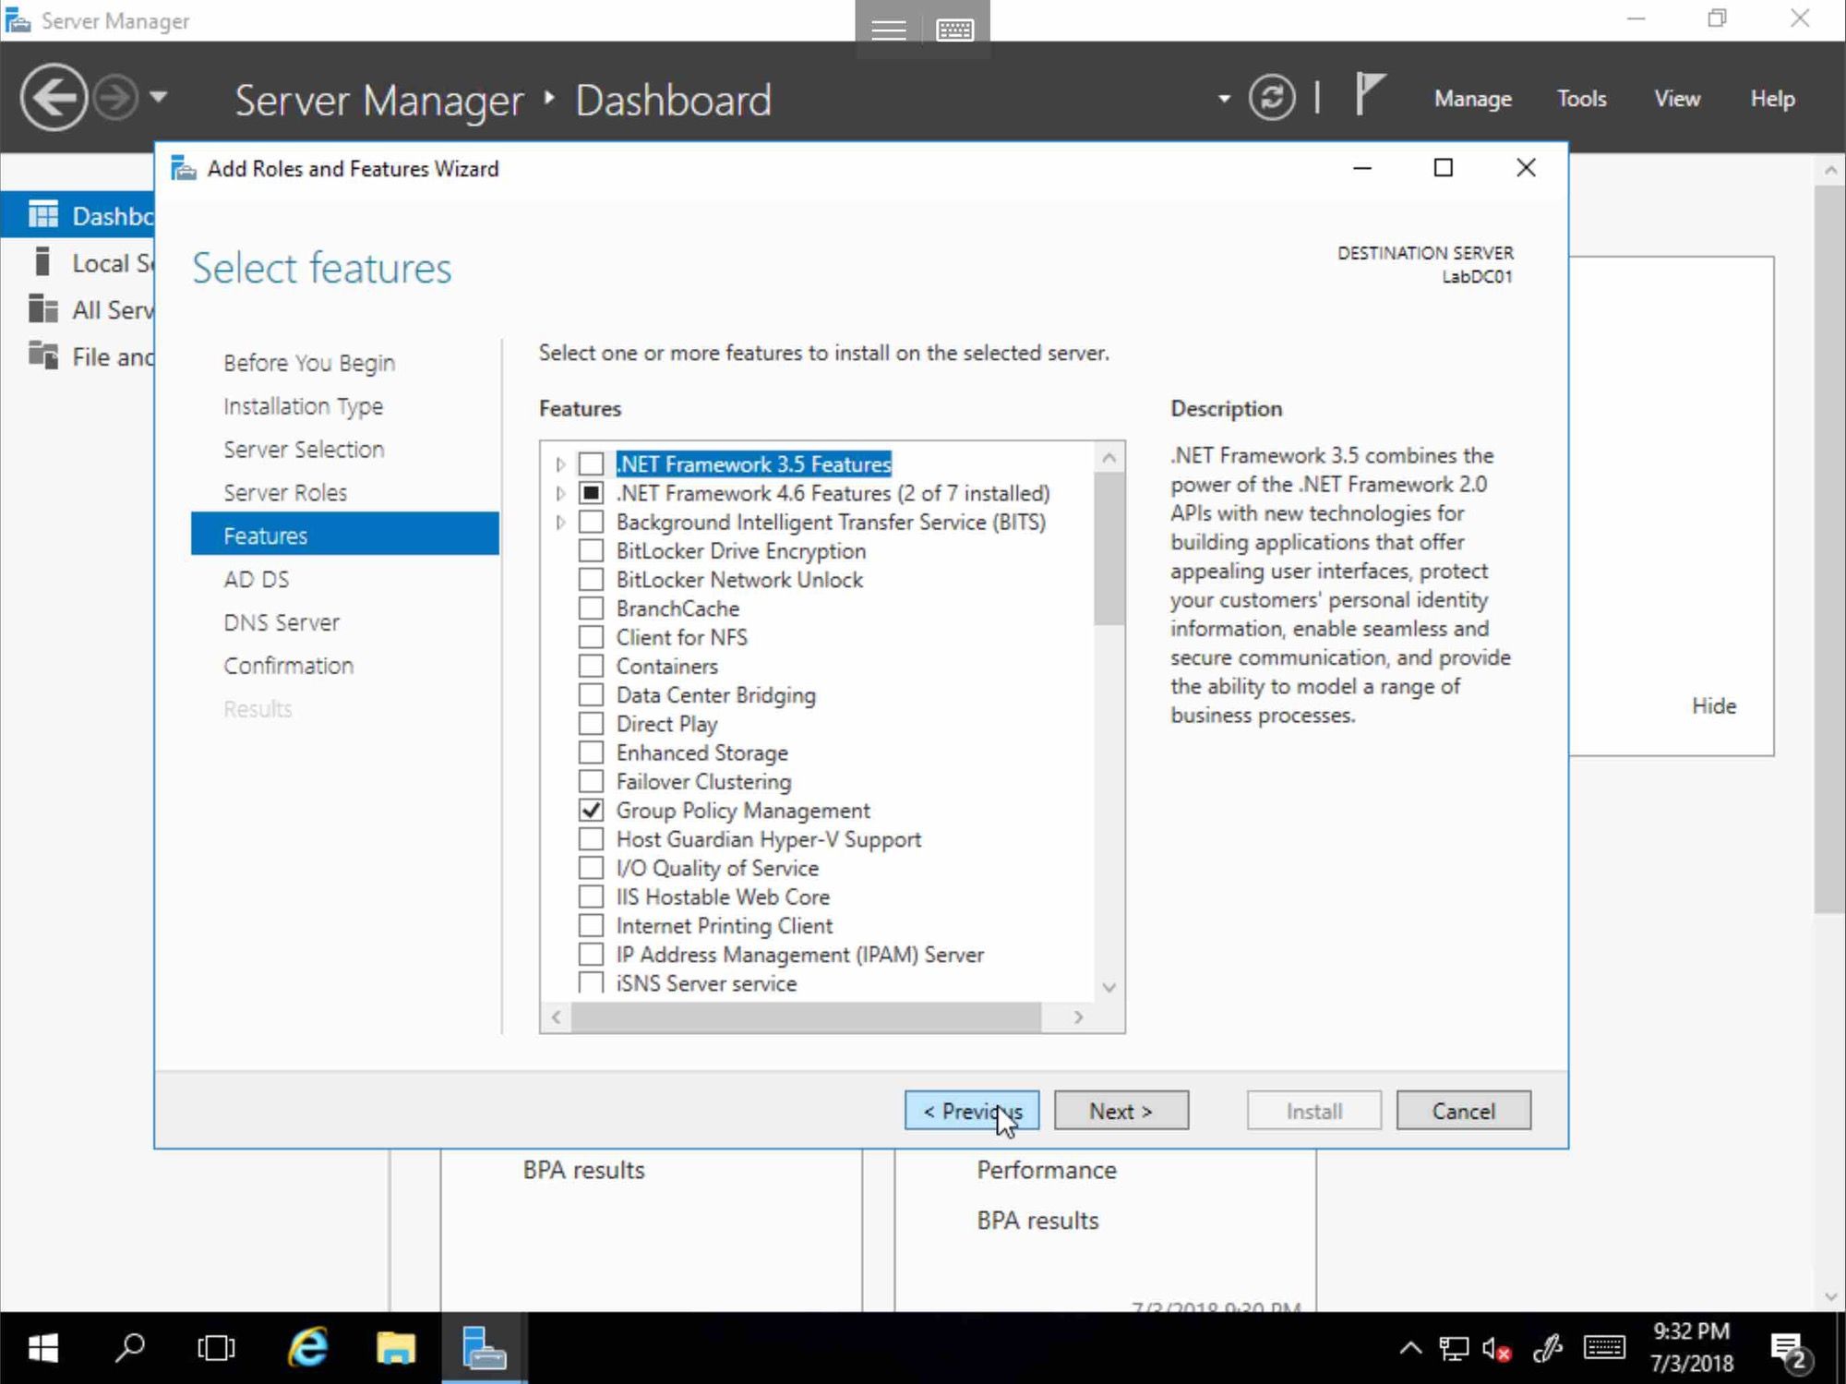Click the features list vertical scrollbar thumb
Viewport: 1846px width, 1384px height.
tap(1109, 548)
